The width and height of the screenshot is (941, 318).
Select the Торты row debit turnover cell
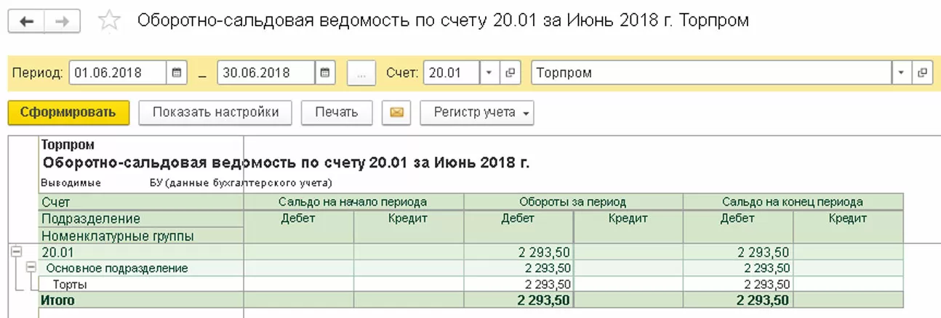(x=518, y=284)
